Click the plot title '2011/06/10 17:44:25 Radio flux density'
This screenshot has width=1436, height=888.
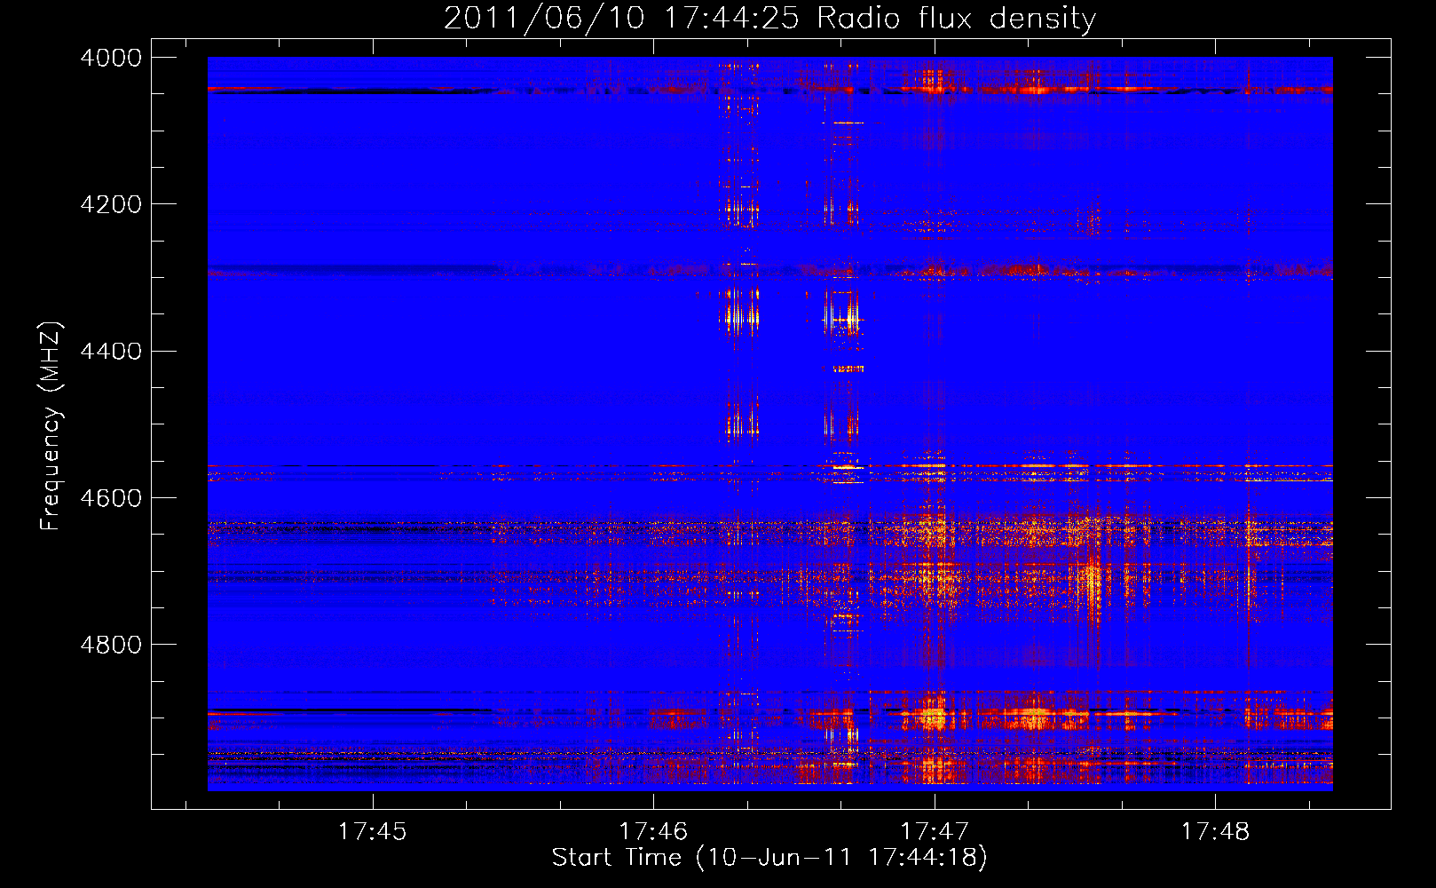click(769, 19)
